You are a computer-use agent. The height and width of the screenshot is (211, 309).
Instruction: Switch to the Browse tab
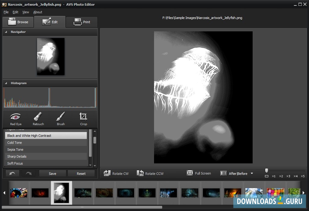[x=18, y=22]
